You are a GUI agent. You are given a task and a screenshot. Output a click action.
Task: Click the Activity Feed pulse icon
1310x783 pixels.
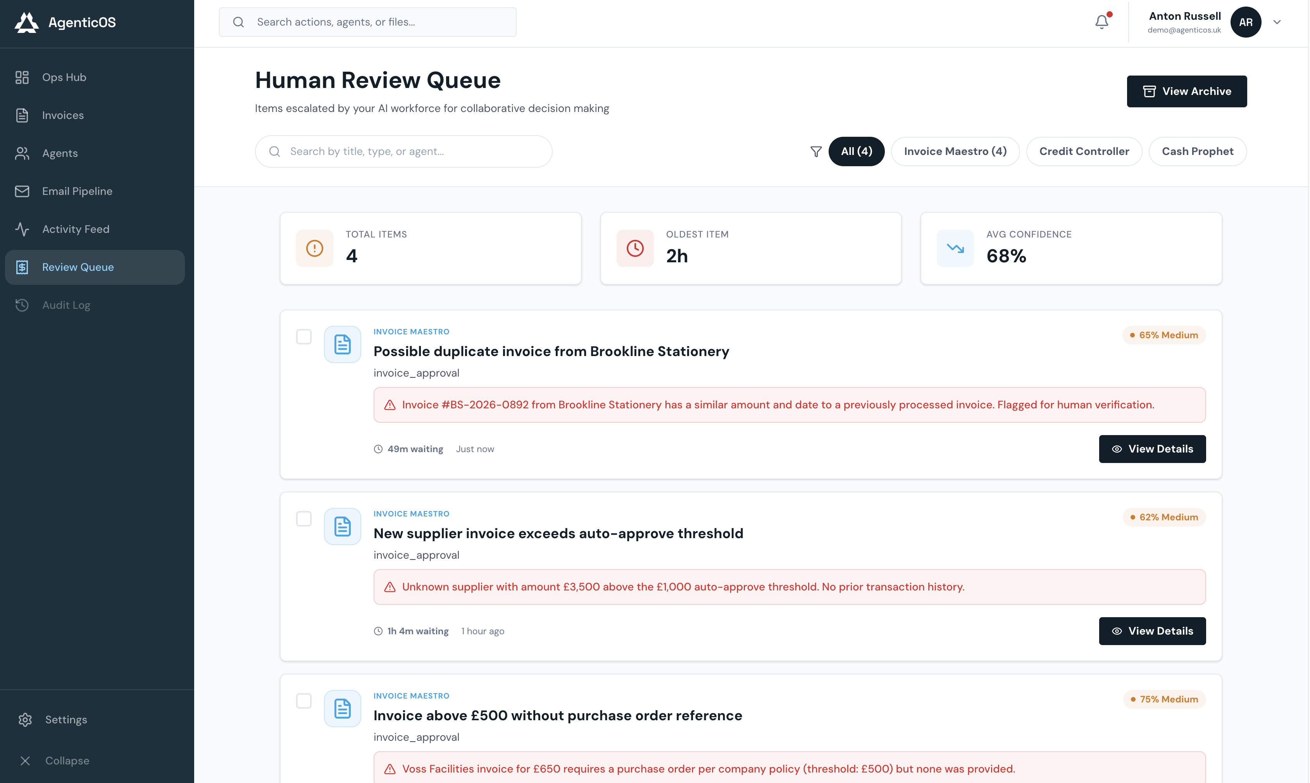pos(22,229)
